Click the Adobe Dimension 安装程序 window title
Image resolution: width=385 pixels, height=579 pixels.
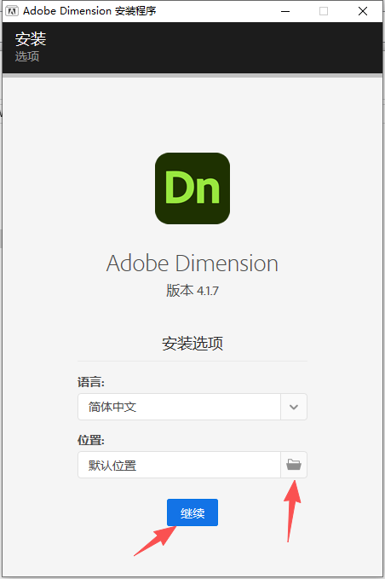click(x=89, y=11)
